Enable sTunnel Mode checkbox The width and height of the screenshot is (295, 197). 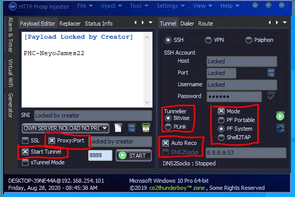click(x=25, y=163)
